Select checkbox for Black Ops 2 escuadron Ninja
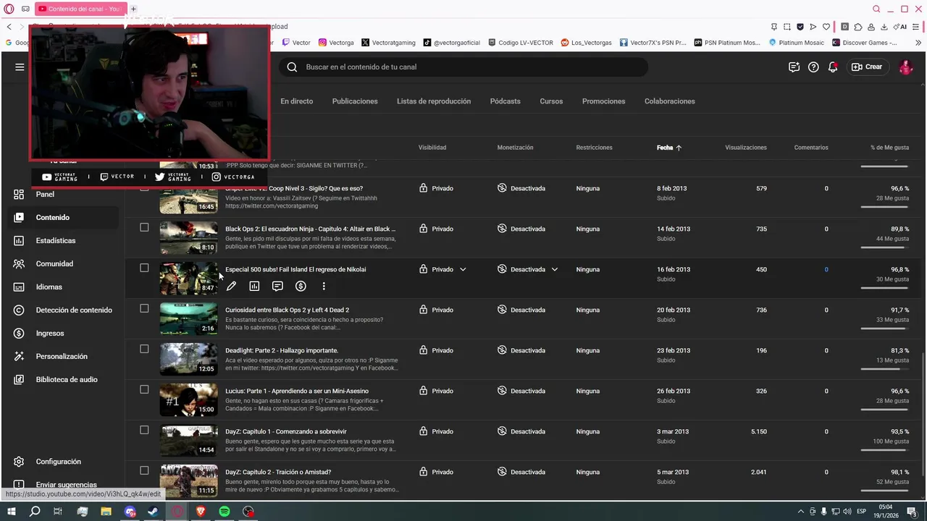The image size is (927, 521). click(x=144, y=227)
